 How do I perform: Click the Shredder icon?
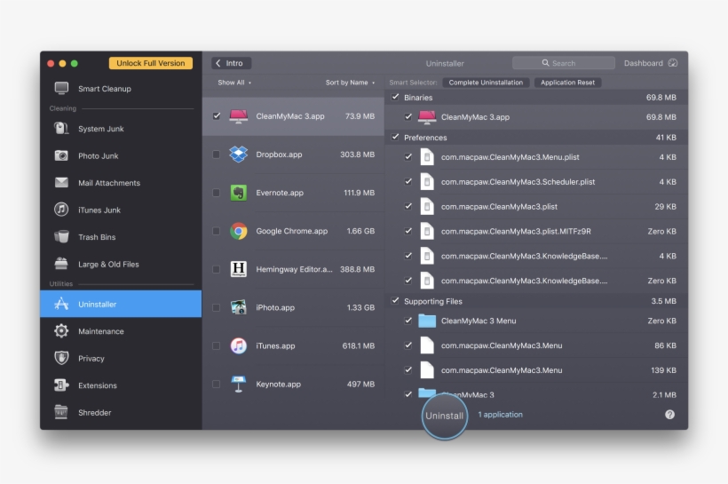(x=61, y=412)
